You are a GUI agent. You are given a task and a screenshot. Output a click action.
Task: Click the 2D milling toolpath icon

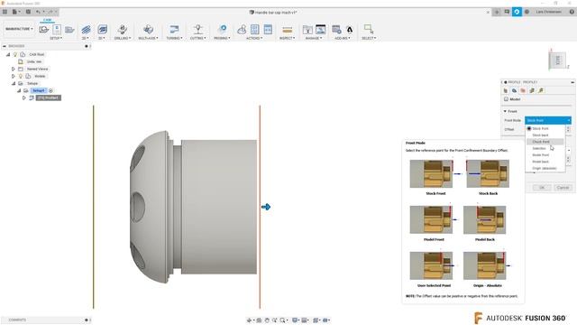(x=86, y=29)
